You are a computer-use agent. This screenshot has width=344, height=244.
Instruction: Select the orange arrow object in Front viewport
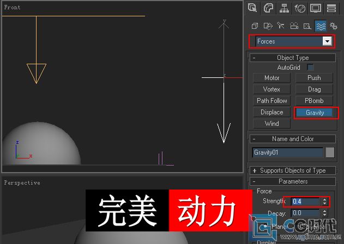(x=37, y=51)
